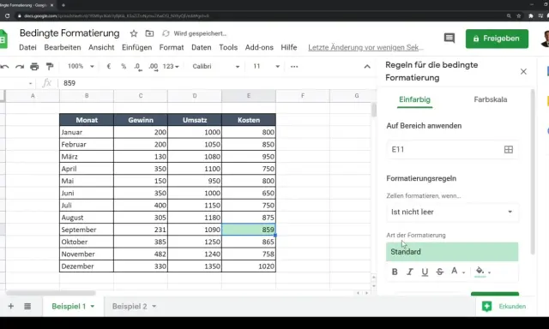Click the formula bar showing 859
The width and height of the screenshot is (549, 329).
pos(217,83)
